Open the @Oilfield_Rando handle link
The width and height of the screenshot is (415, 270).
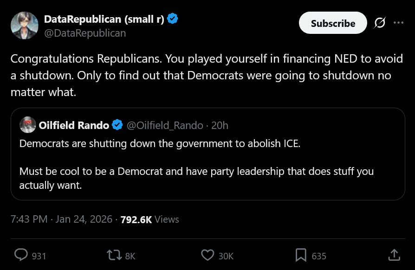(165, 125)
